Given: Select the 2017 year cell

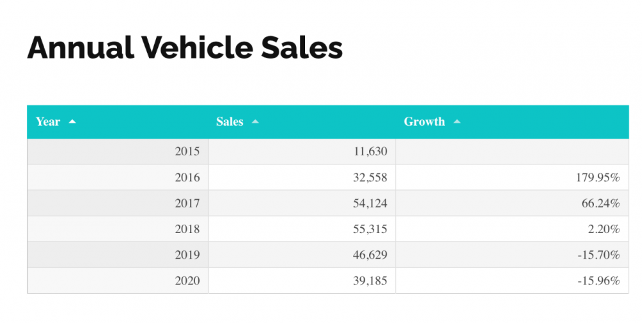Looking at the screenshot, I should point(187,203).
